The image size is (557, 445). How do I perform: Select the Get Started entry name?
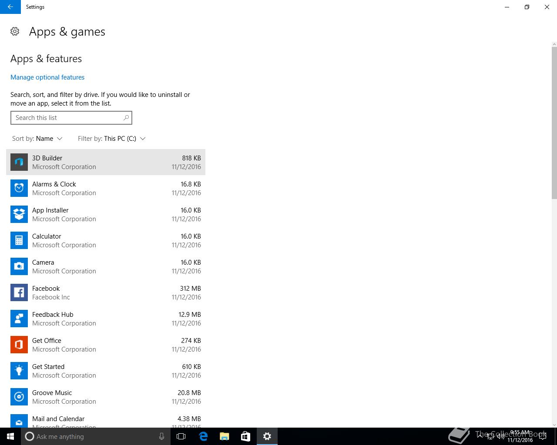(48, 367)
